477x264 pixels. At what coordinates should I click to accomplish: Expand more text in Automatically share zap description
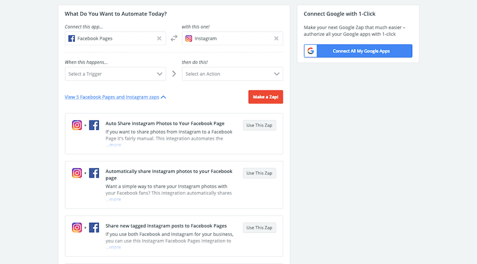pos(113,199)
